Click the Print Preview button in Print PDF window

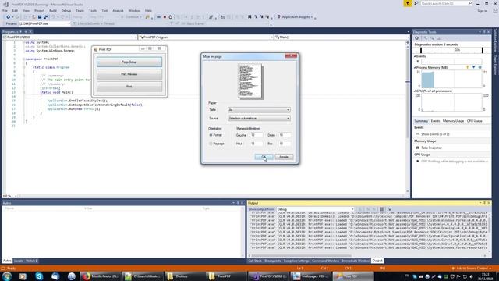[x=129, y=74]
